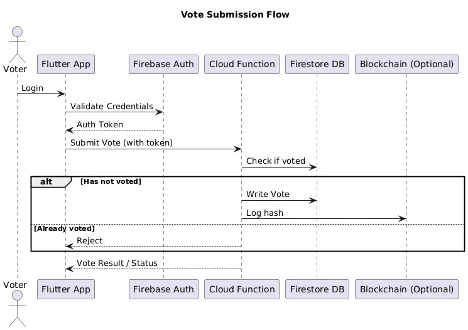The height and width of the screenshot is (330, 468).
Task: Select the Log hash message label
Action: click(x=264, y=213)
